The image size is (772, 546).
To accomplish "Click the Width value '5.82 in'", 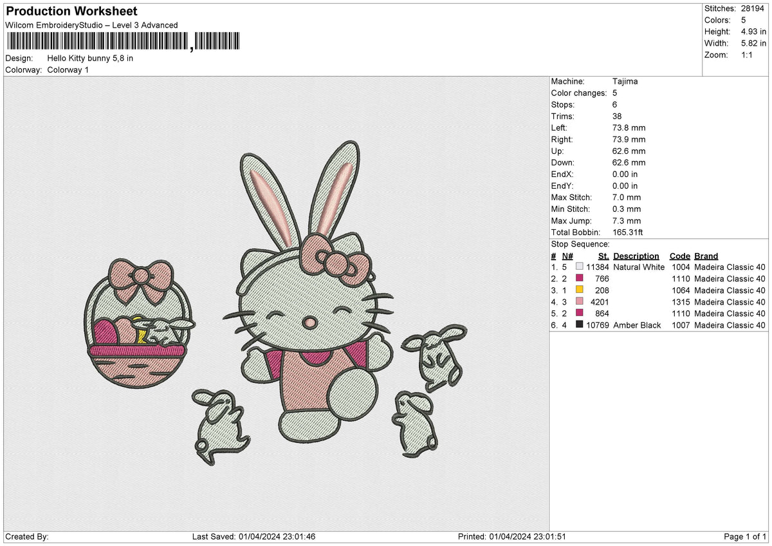I will click(753, 43).
